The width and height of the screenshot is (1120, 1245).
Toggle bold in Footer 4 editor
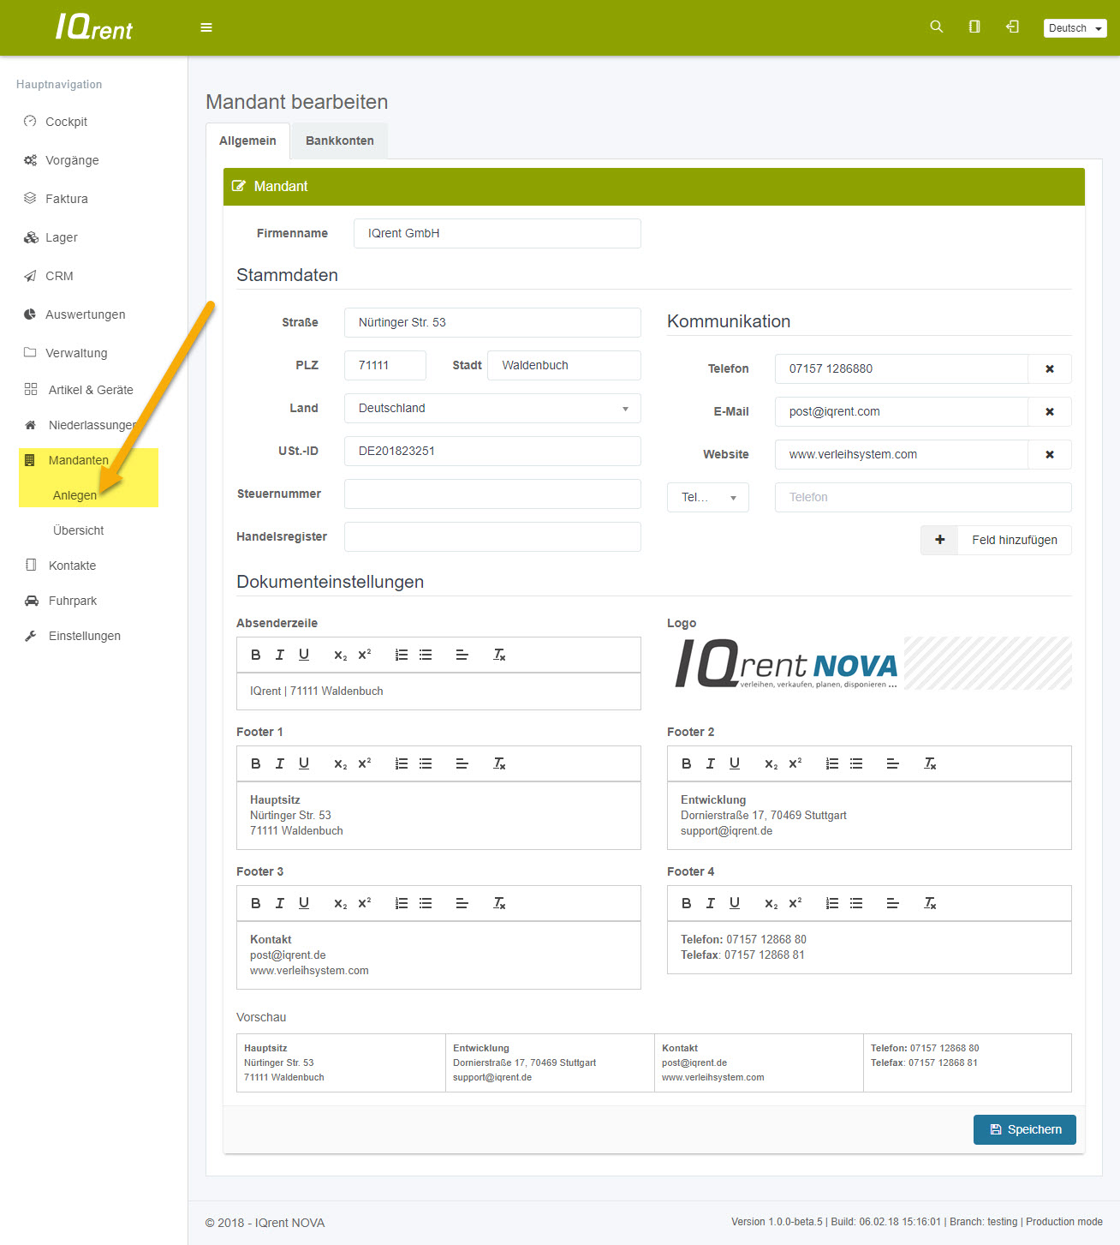[x=686, y=903]
